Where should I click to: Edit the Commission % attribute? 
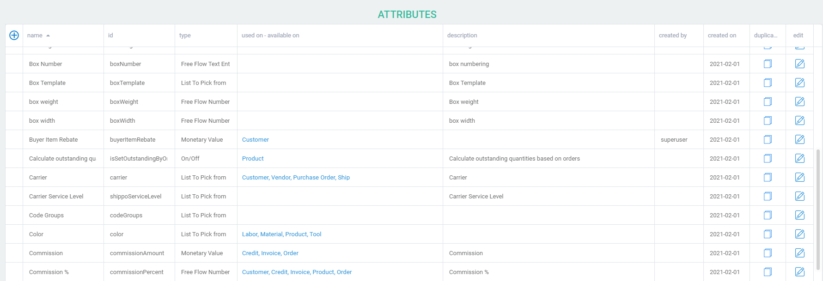[800, 272]
